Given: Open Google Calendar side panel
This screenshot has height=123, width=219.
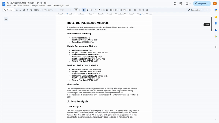Looking at the screenshot, I should tap(216, 10).
